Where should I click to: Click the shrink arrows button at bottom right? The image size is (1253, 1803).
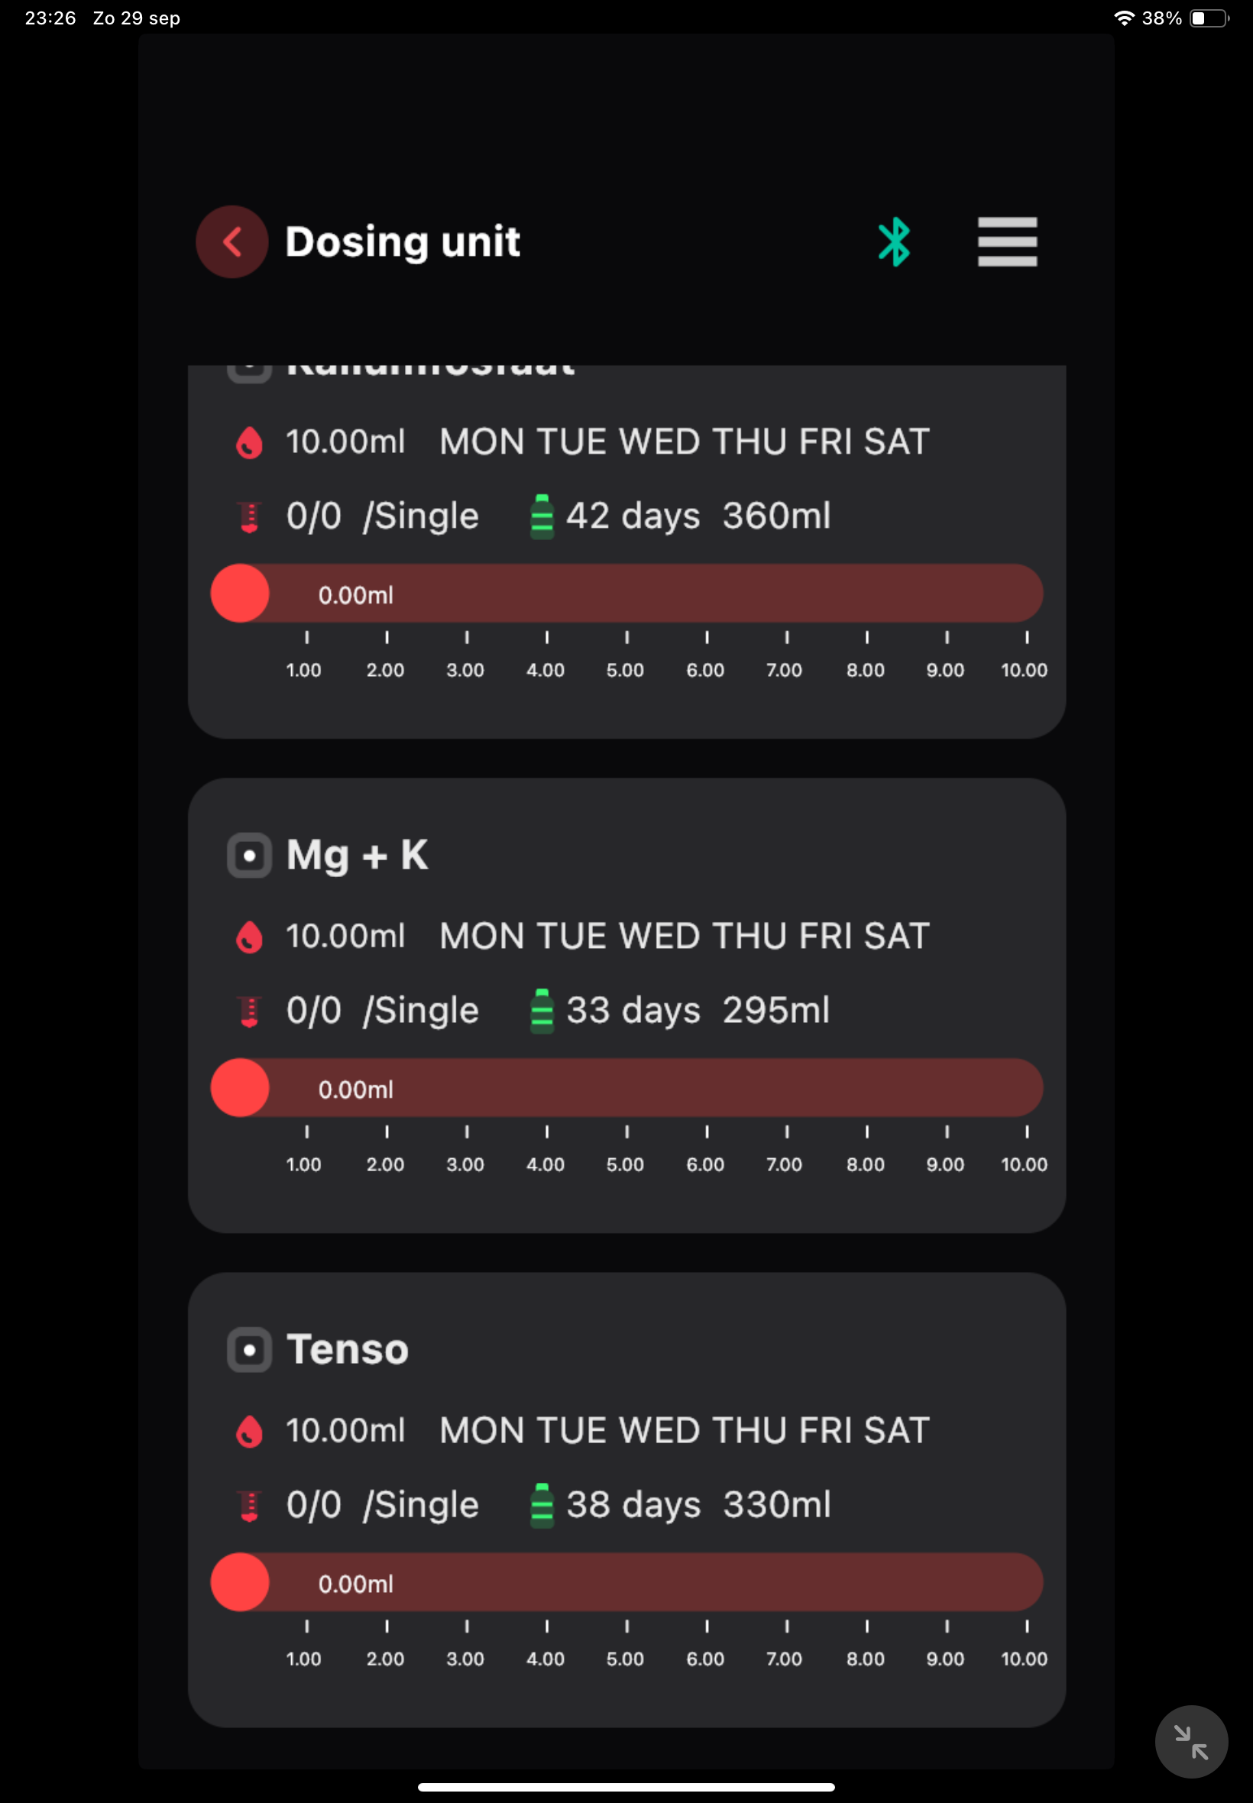pos(1191,1741)
